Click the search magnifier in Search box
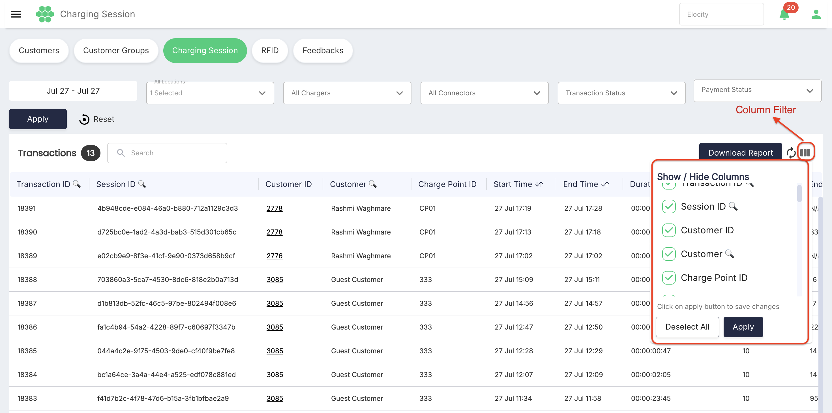 [x=121, y=153]
